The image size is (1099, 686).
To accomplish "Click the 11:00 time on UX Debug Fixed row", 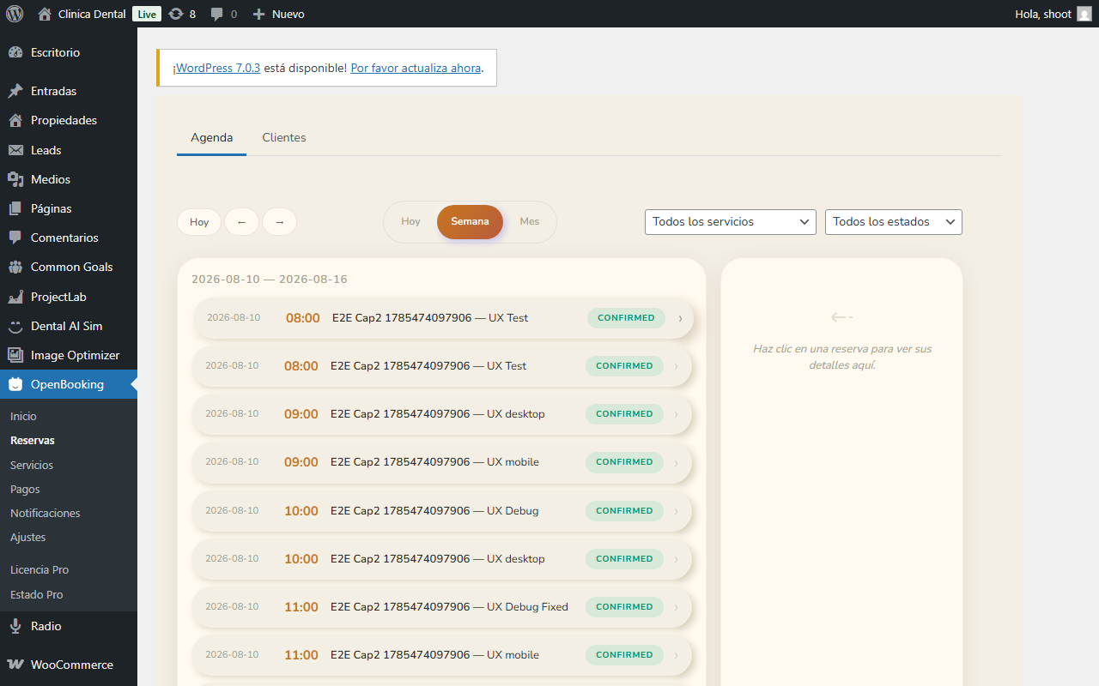I will [301, 607].
